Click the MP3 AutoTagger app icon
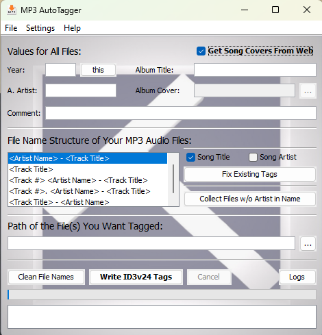Image resolution: width=322 pixels, height=335 pixels. (12, 10)
